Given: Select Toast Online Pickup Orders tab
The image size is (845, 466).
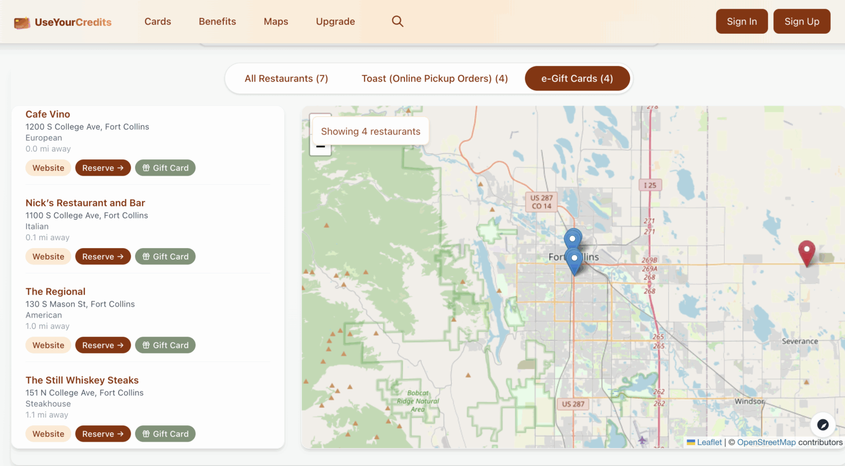Looking at the screenshot, I should 434,79.
